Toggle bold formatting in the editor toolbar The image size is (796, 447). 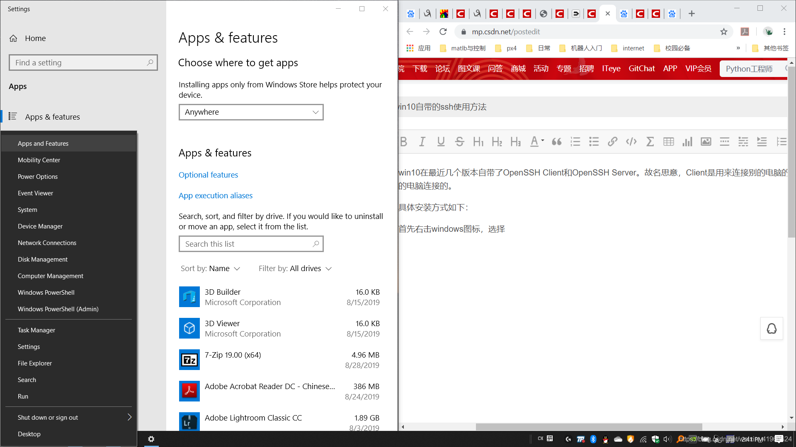pos(404,142)
